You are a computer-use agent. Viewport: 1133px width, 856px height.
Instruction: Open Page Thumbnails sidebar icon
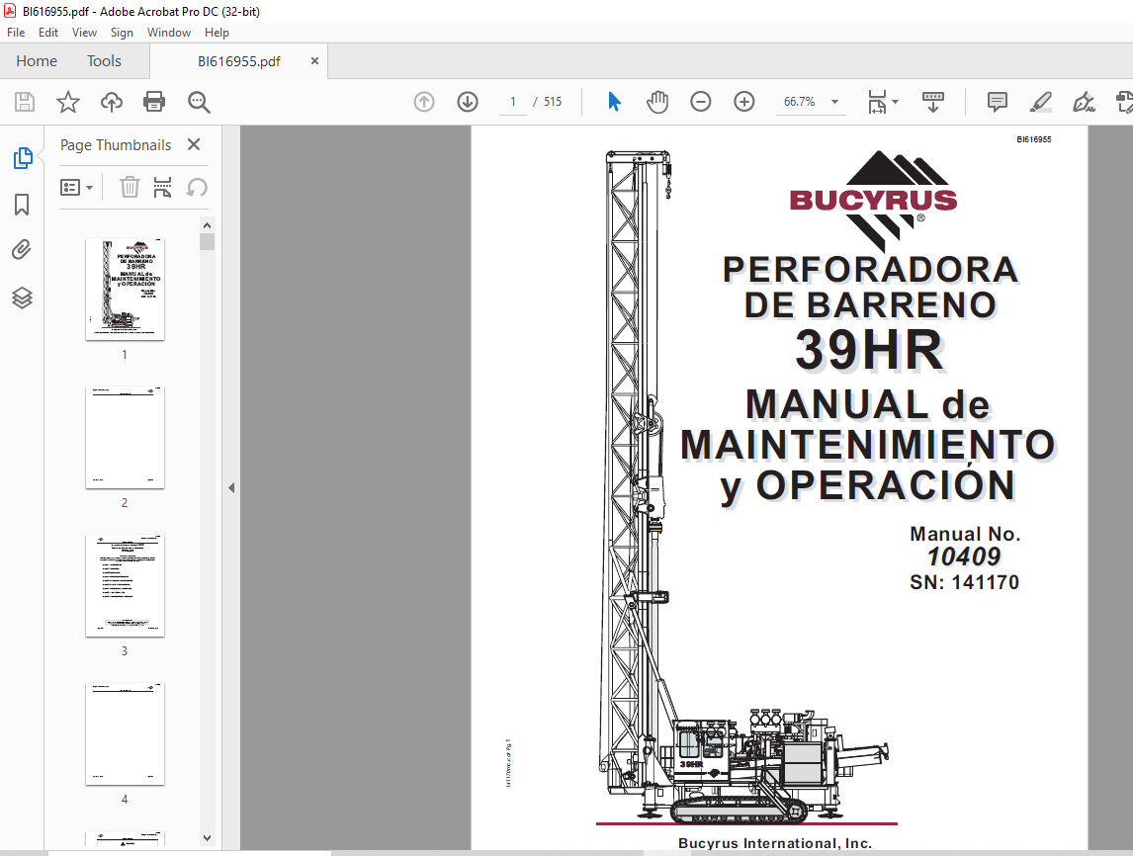click(23, 157)
